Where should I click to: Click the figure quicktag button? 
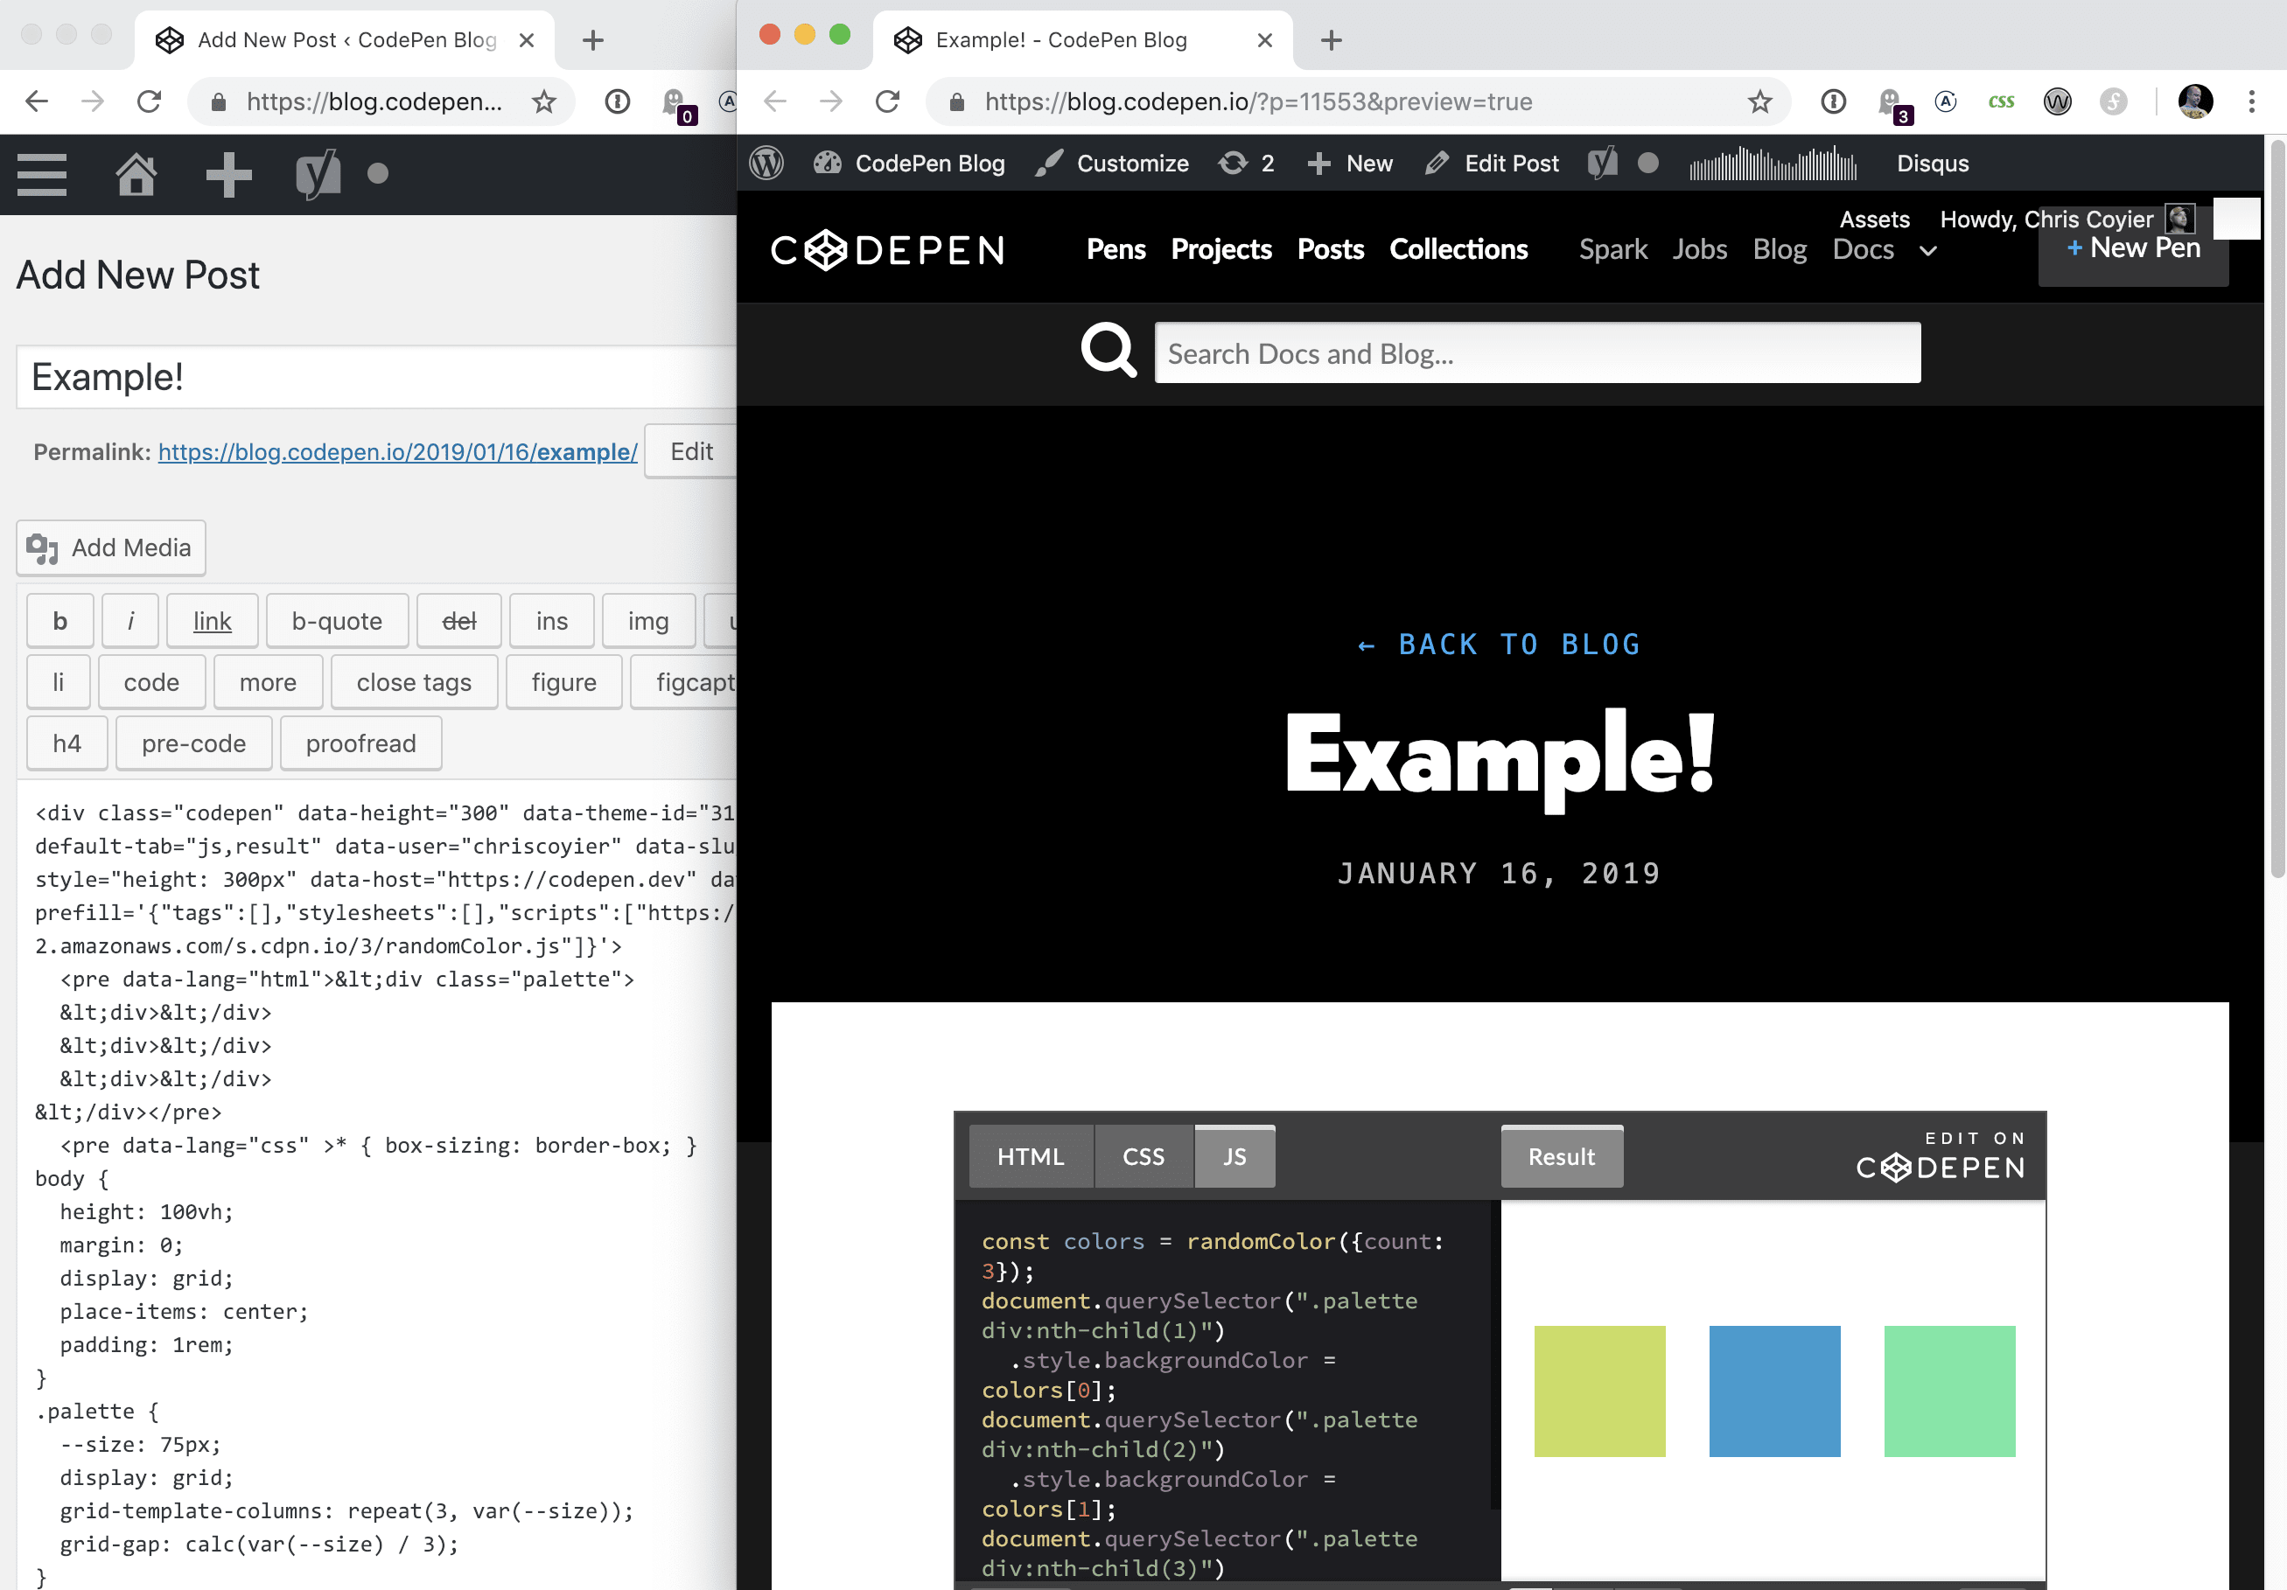tap(563, 682)
